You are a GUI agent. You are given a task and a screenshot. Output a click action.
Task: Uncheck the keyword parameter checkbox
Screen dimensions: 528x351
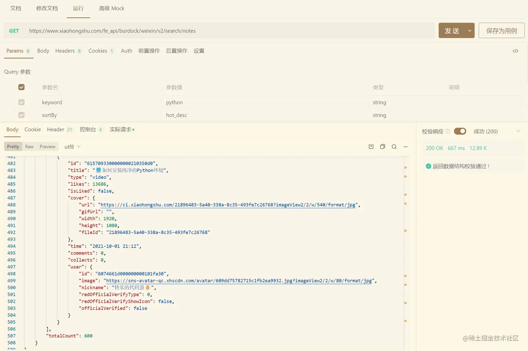tap(21, 102)
